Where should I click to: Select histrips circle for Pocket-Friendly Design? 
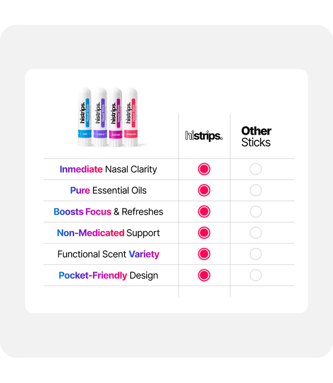(x=204, y=275)
